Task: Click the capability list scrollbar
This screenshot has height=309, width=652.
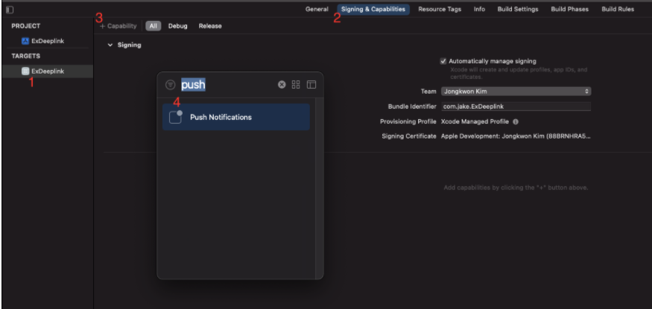Action: (x=320, y=188)
